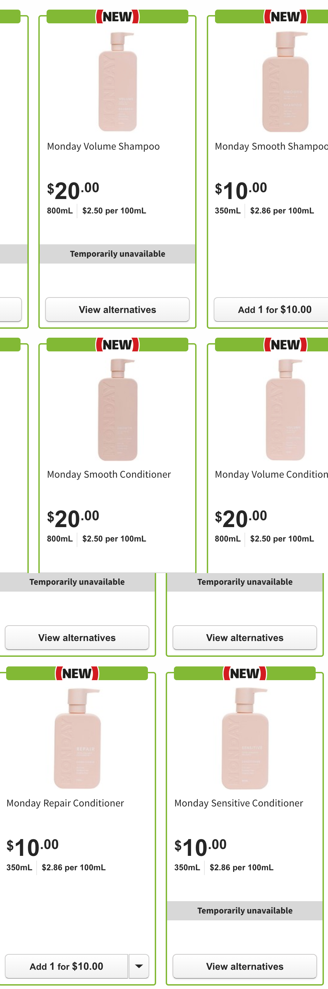
Task: Open the Monday Sensitive Conditioner bottle image
Action: 245,738
